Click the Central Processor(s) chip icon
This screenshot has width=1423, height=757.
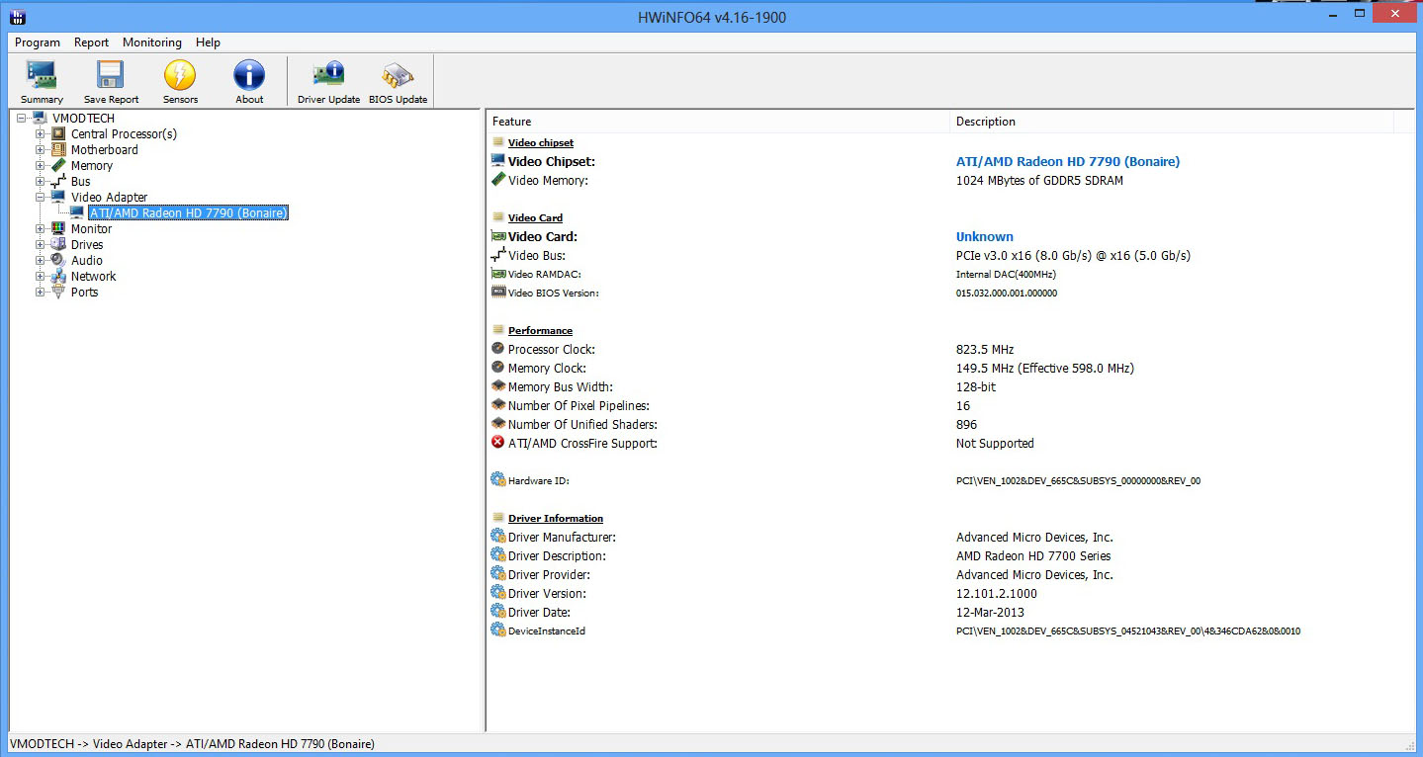(x=59, y=134)
